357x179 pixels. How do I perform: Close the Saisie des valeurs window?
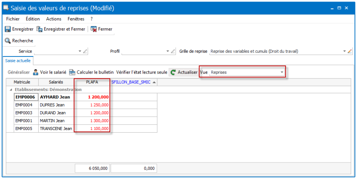point(346,8)
